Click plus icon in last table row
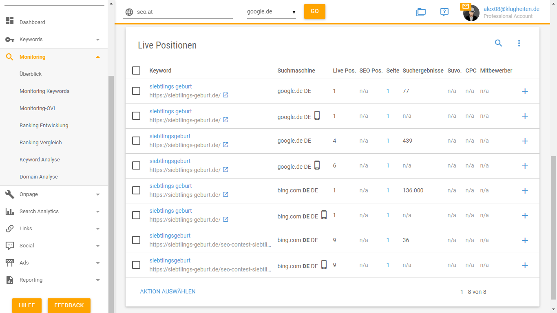The image size is (557, 313). (525, 265)
